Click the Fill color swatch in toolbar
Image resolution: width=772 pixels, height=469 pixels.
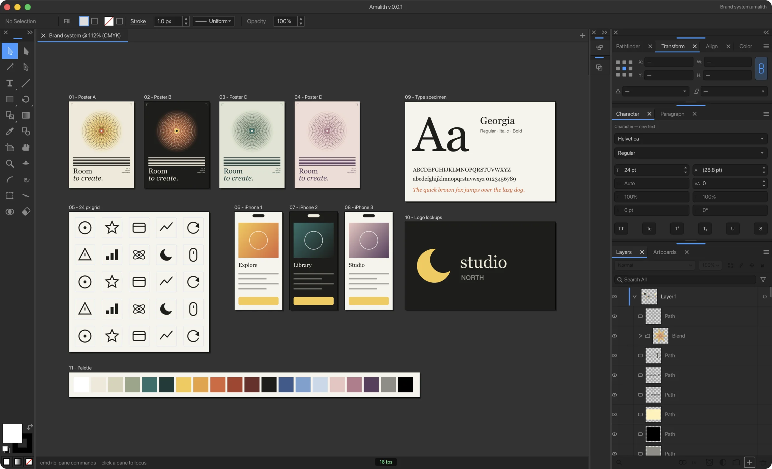coord(84,21)
